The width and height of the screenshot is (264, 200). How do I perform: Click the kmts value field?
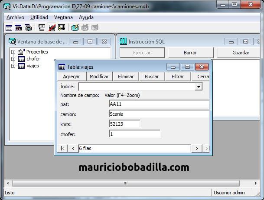point(124,124)
